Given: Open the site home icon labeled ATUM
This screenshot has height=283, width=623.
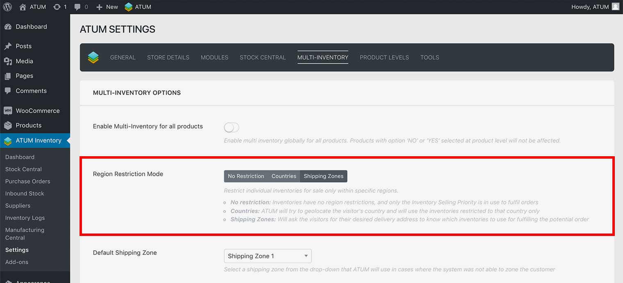Looking at the screenshot, I should point(23,7).
